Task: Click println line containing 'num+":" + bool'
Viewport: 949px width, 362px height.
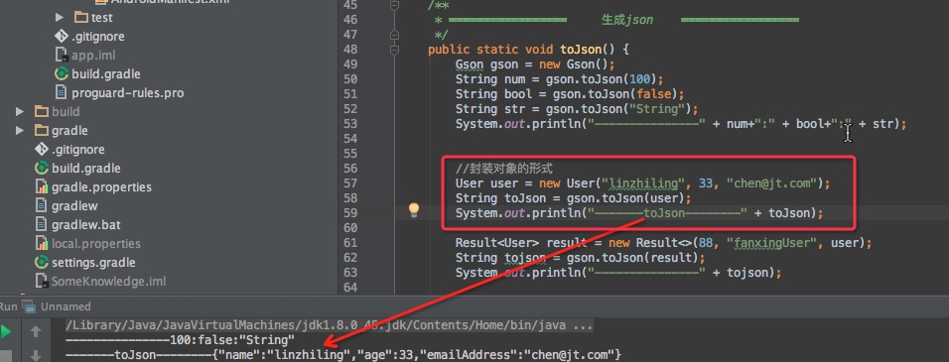Action: (x=681, y=124)
